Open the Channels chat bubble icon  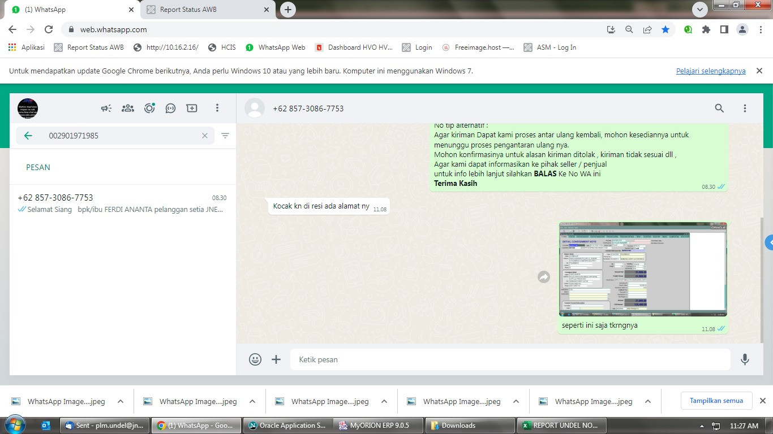click(170, 108)
